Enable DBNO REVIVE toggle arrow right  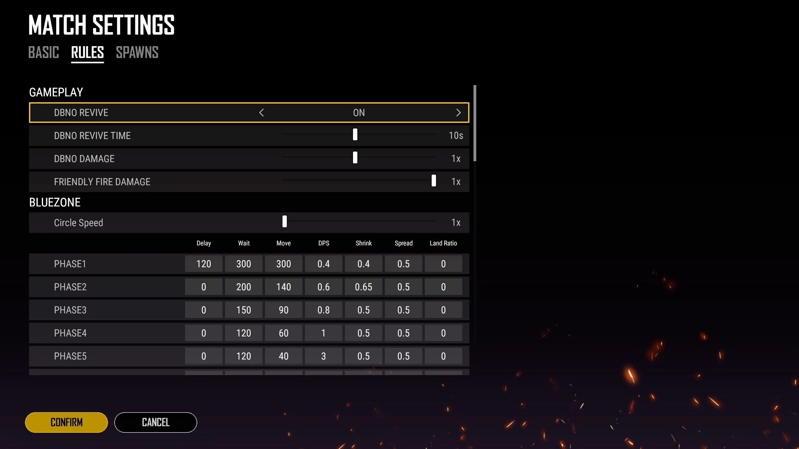coord(458,112)
